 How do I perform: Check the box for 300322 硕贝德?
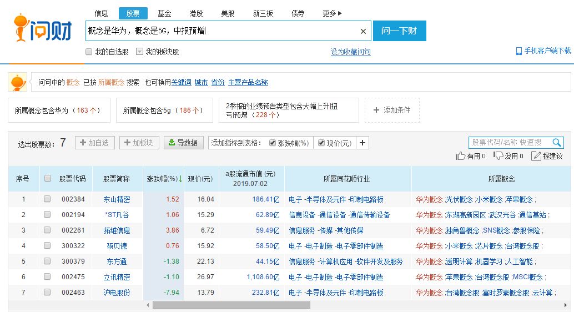pos(47,245)
